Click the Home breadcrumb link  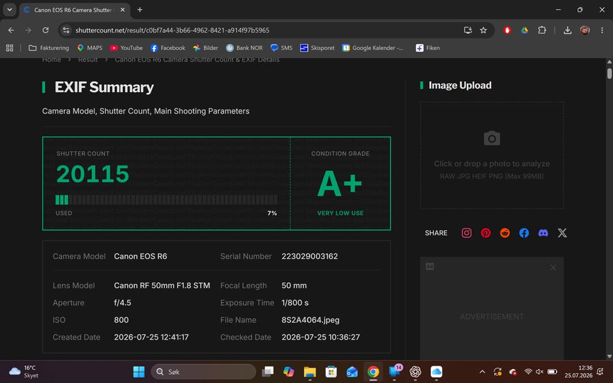[x=52, y=60]
